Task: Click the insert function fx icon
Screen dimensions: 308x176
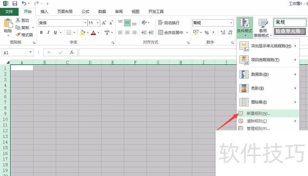Action: click(x=72, y=52)
